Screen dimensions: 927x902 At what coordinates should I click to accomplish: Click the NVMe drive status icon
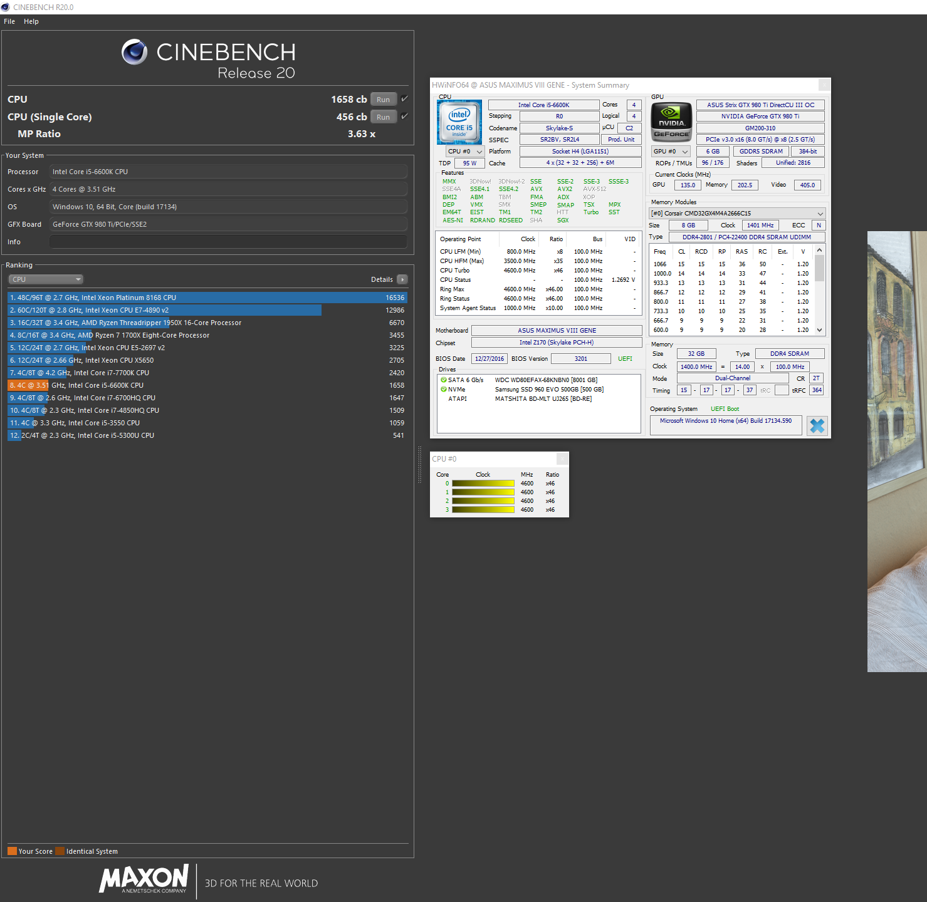444,389
